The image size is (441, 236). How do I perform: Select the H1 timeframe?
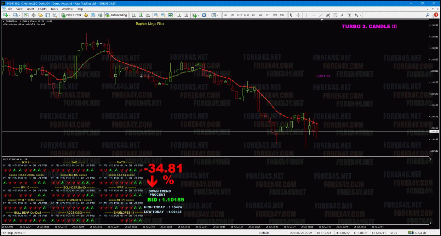[254, 15]
